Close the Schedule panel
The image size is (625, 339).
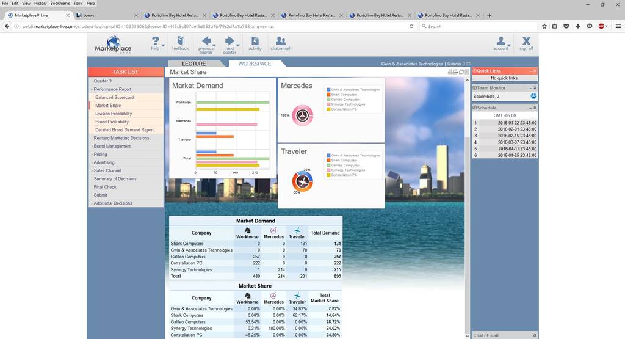click(535, 108)
